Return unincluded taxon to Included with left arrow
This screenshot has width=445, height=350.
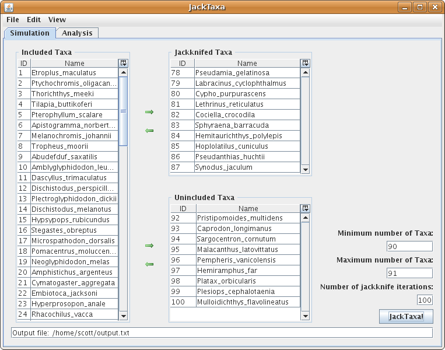point(149,264)
